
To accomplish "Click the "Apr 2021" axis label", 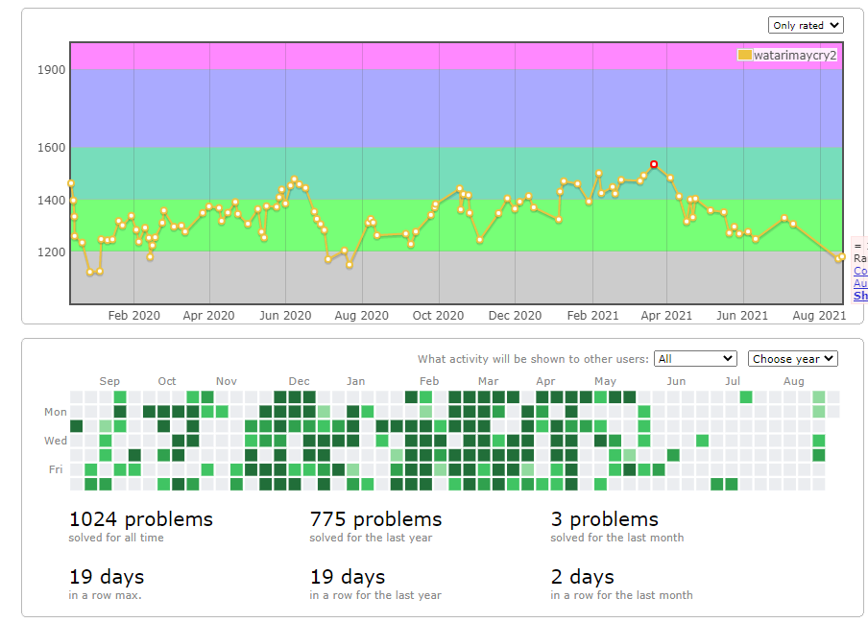I will [666, 316].
